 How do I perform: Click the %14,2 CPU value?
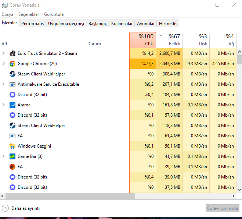tap(148, 53)
